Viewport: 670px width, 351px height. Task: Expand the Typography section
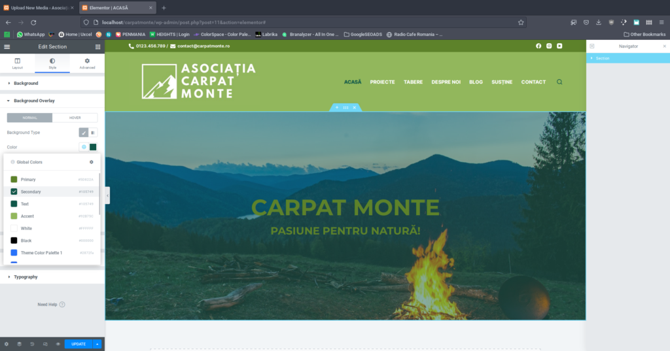(x=52, y=277)
